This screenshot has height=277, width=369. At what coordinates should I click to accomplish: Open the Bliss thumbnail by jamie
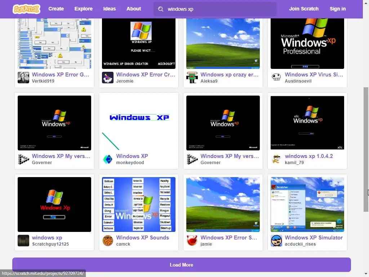click(x=223, y=205)
